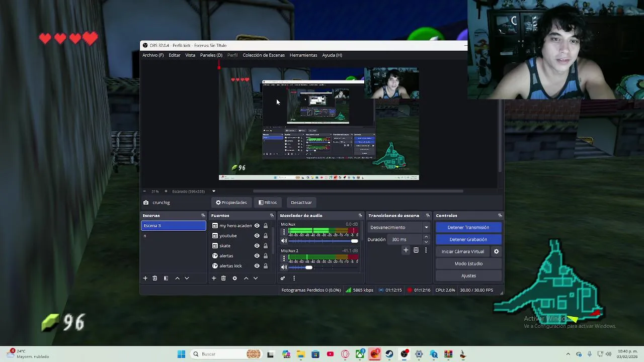Click the Mic/Aux volume slider
Viewport: 644px width, 362px height.
pos(323,241)
